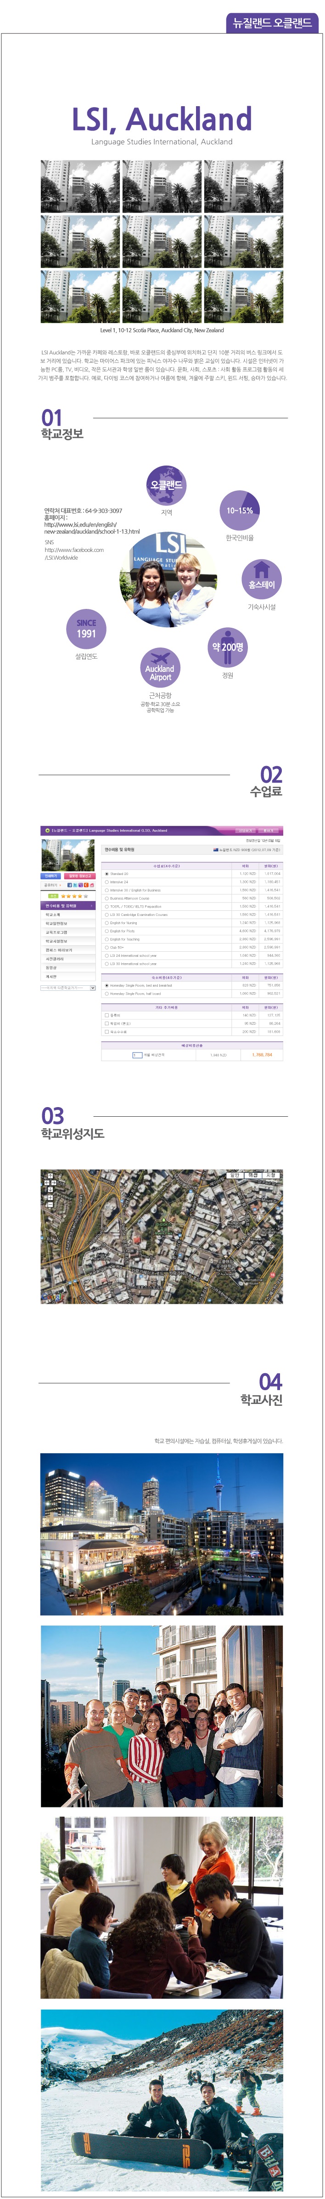
Task: Switch map to 위성 satellite view
Action: point(252,1176)
